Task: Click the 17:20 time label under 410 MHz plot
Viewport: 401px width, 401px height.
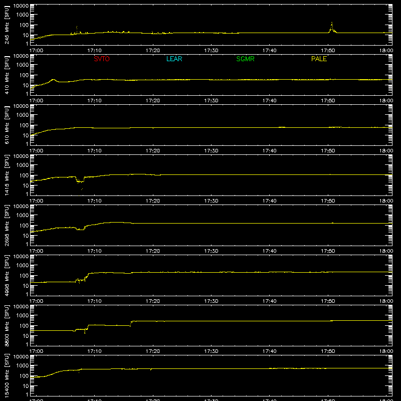Action: (x=153, y=101)
